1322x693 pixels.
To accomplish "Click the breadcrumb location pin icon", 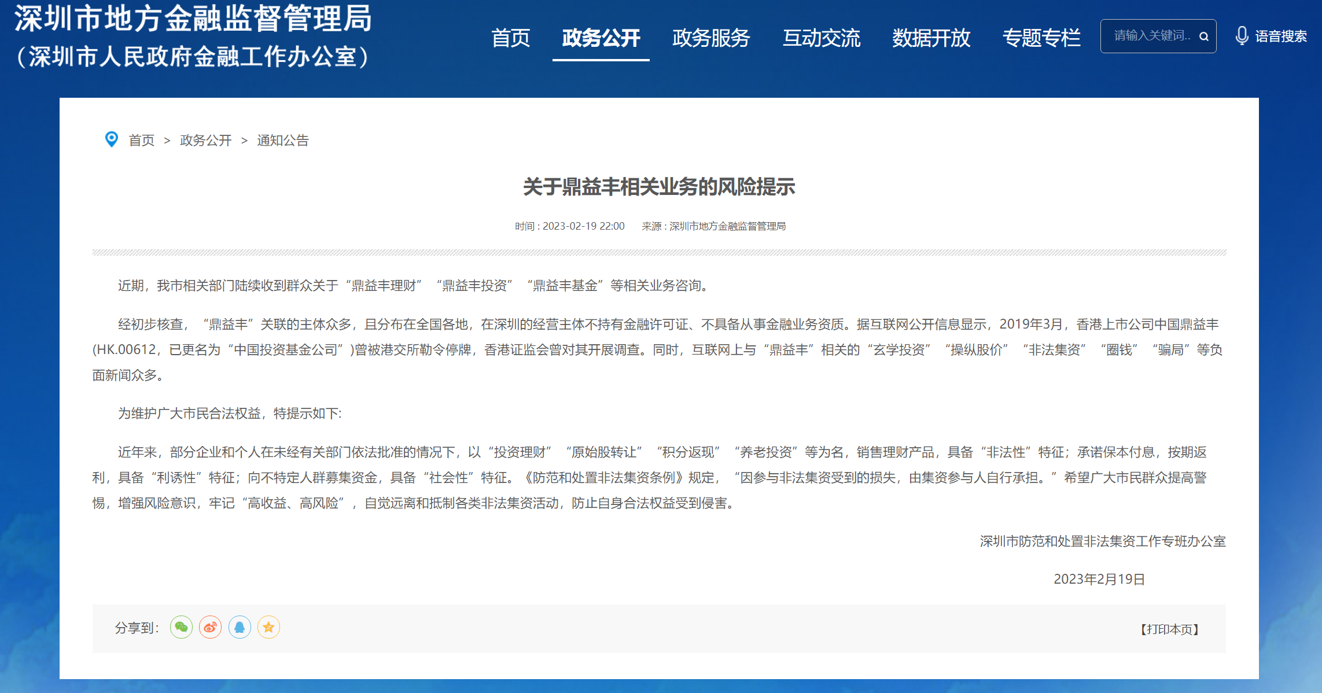I will 111,139.
